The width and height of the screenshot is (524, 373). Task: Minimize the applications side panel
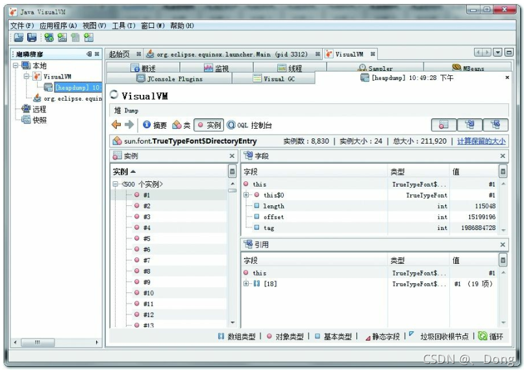point(89,54)
